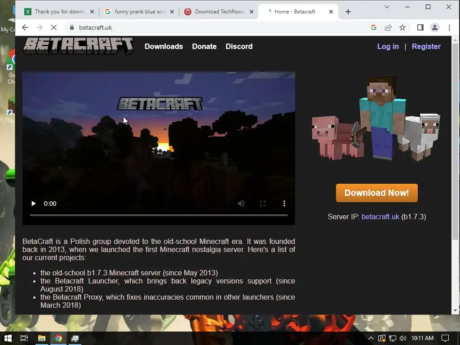Click the network icon in the system tray
Viewport: 460px width, 345px height.
pyautogui.click(x=393, y=338)
